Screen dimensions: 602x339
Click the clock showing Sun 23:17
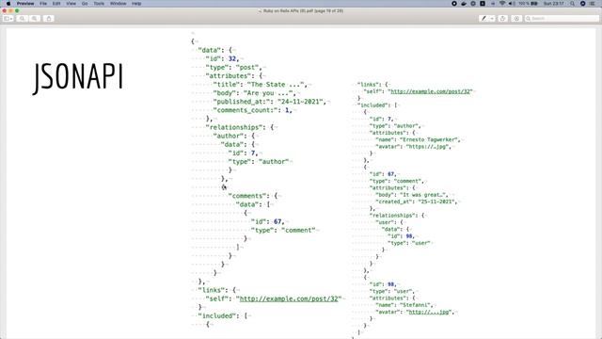(x=554, y=4)
